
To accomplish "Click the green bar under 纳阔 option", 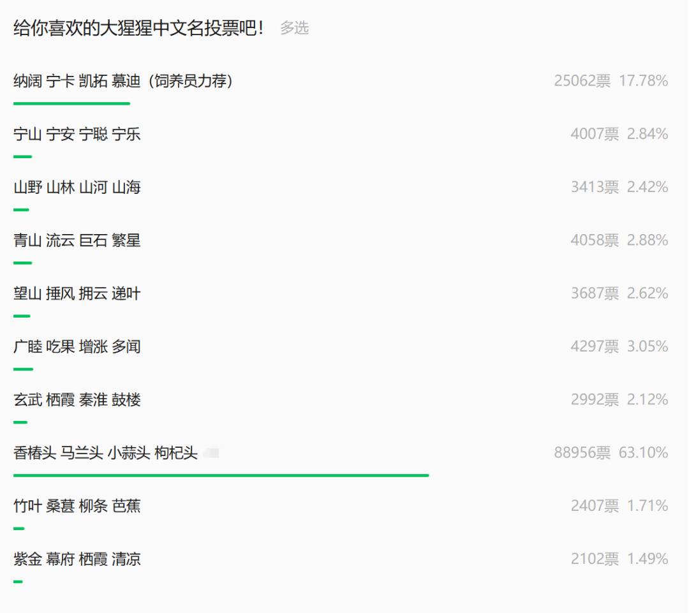I will 71,103.
